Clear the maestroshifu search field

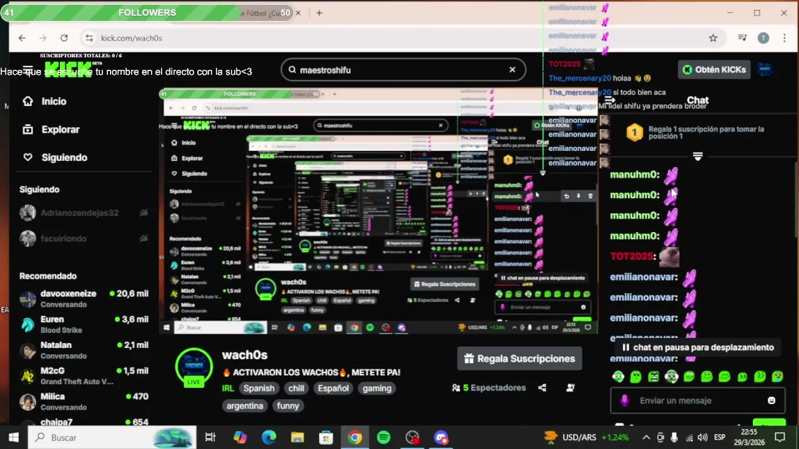pos(512,70)
